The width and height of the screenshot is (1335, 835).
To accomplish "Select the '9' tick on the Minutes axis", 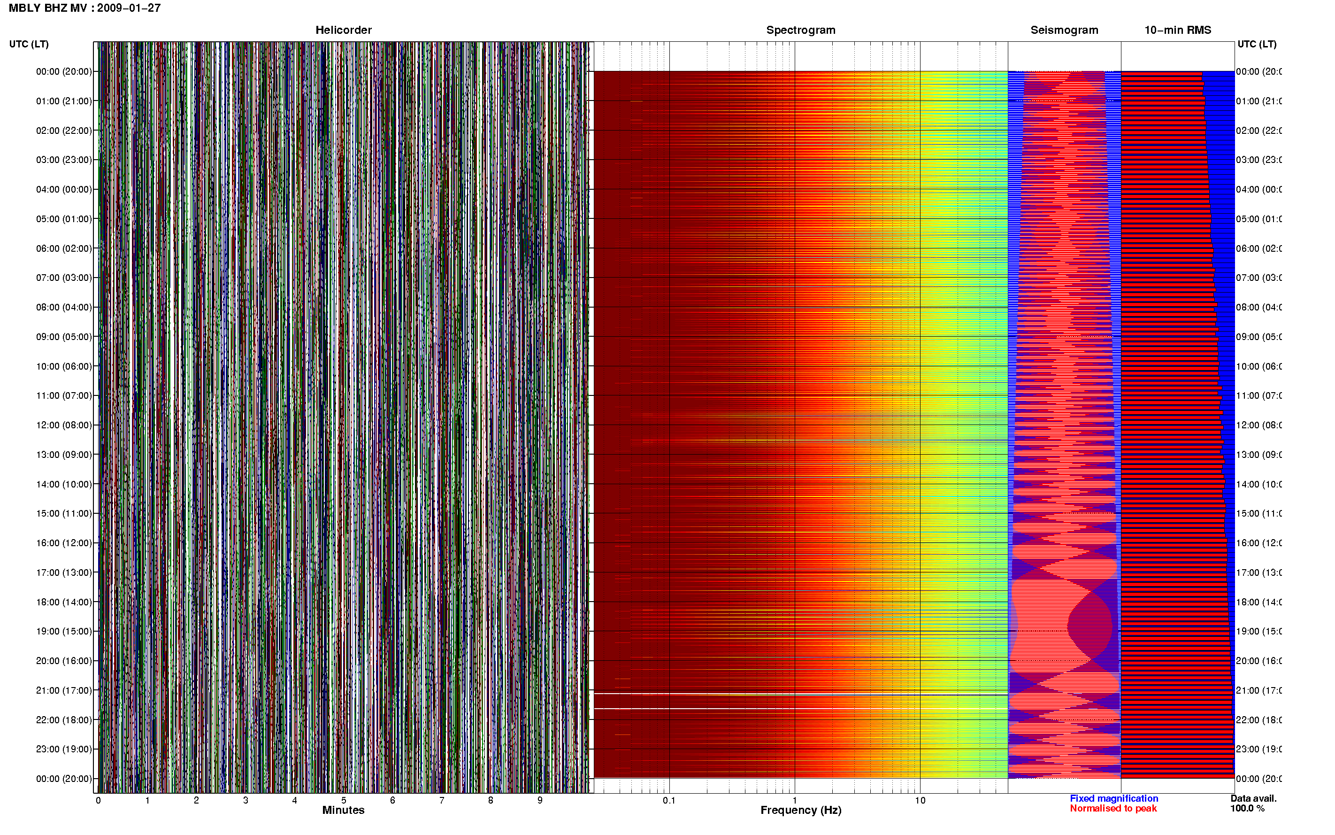I will 540,801.
